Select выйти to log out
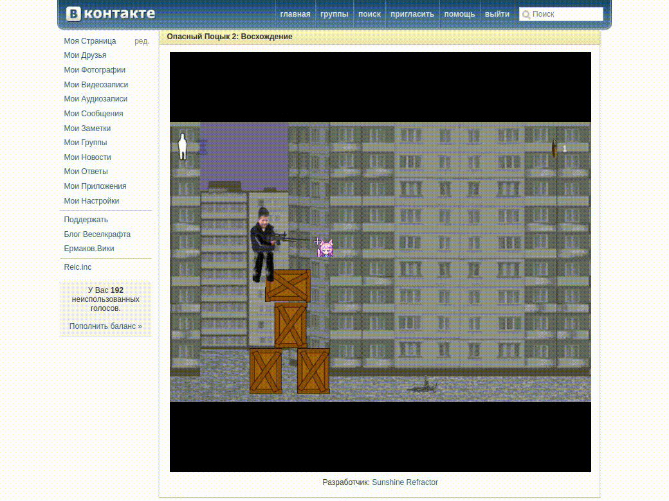This screenshot has width=669, height=501. (x=497, y=14)
